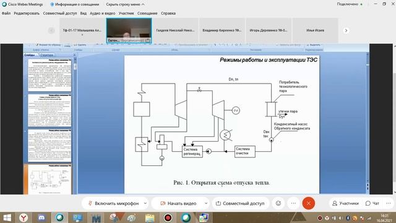Click Совместный доступ share button in control bar
The image size is (396, 223).
[x=240, y=203]
